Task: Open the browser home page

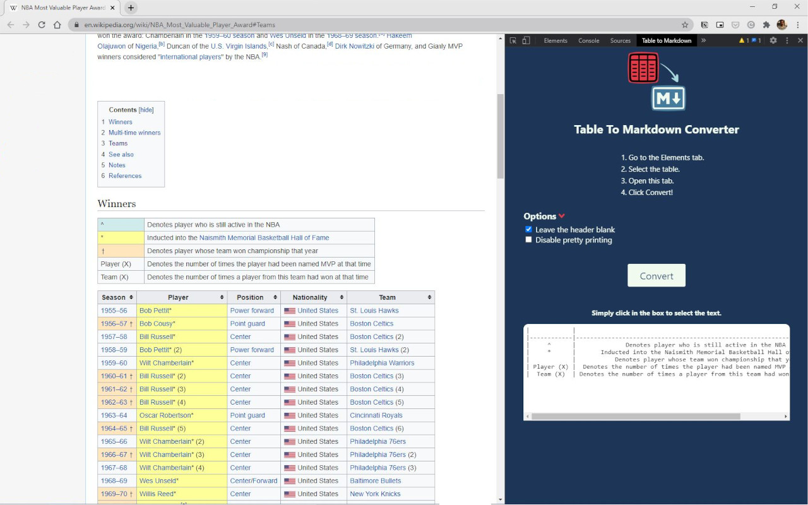Action: click(x=57, y=25)
